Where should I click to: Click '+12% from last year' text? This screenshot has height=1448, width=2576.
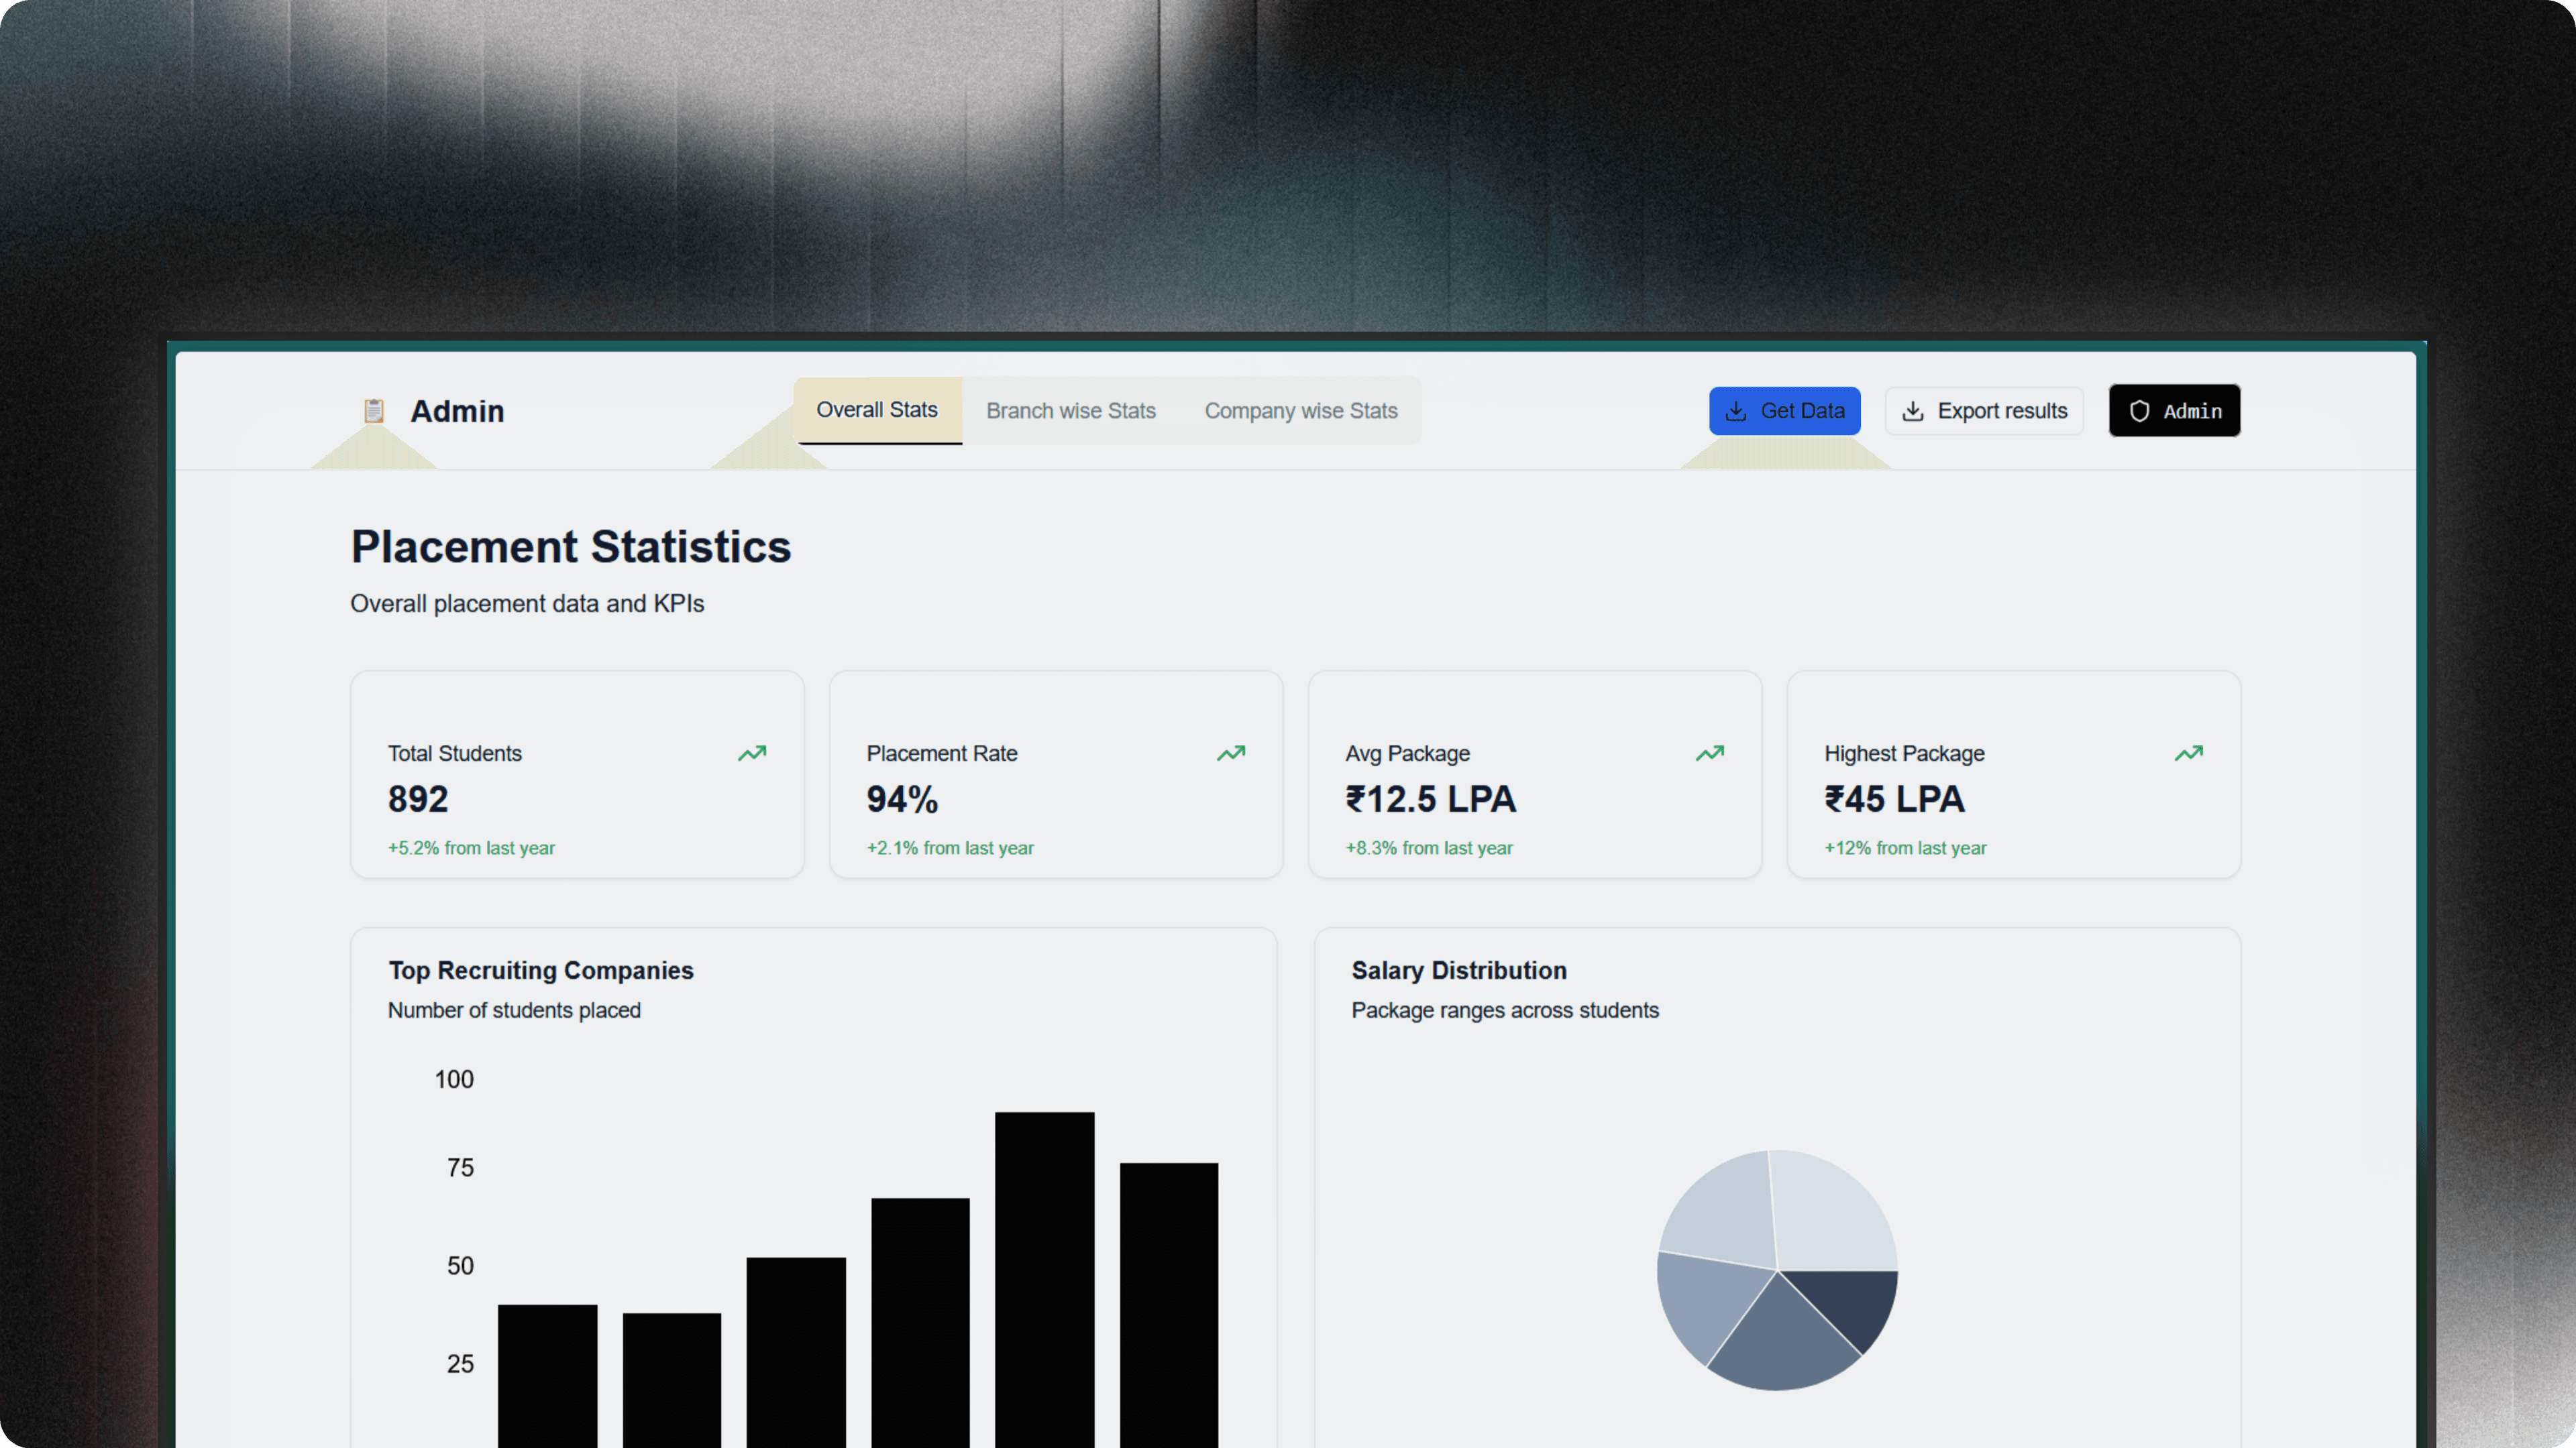pos(1906,847)
